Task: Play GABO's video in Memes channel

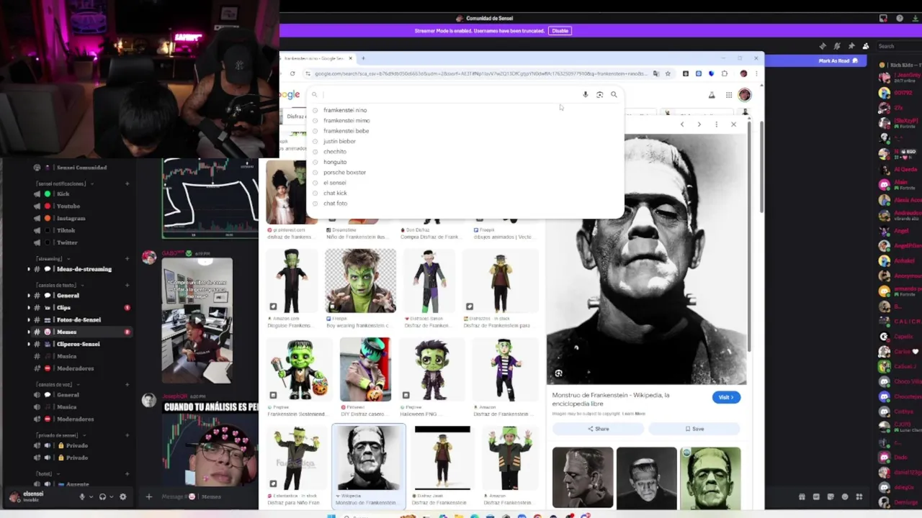Action: click(197, 320)
